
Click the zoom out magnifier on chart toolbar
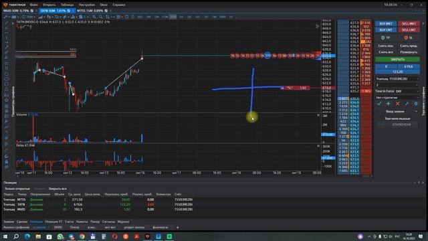100,17
